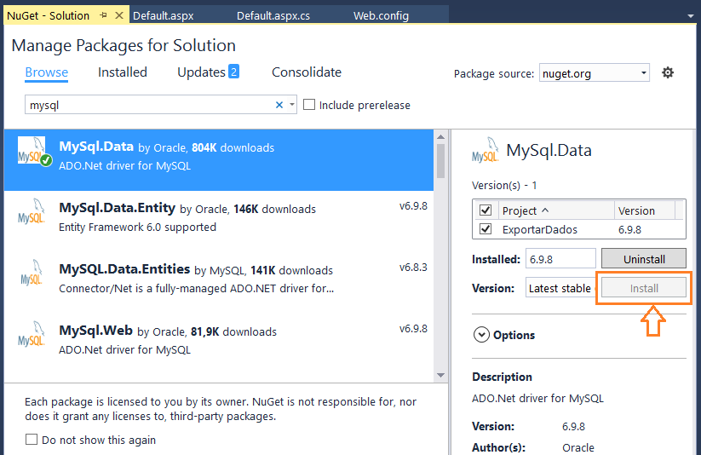
Task: Toggle select-all projects checkbox in header
Action: [x=486, y=210]
